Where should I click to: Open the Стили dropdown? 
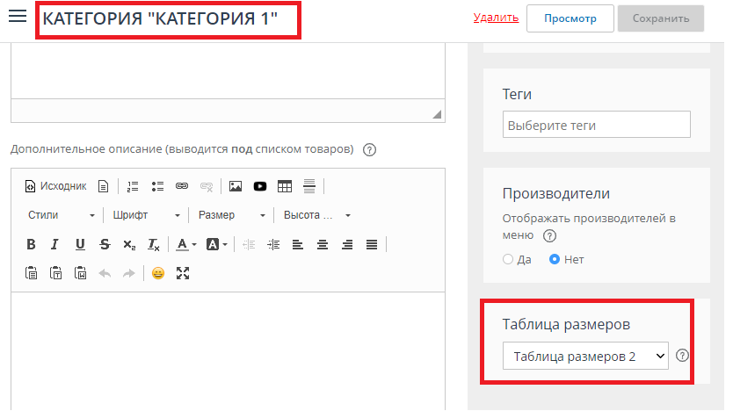62,215
